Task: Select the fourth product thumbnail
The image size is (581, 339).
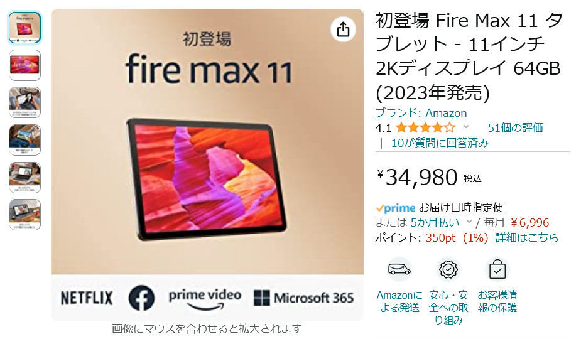Action: point(24,139)
